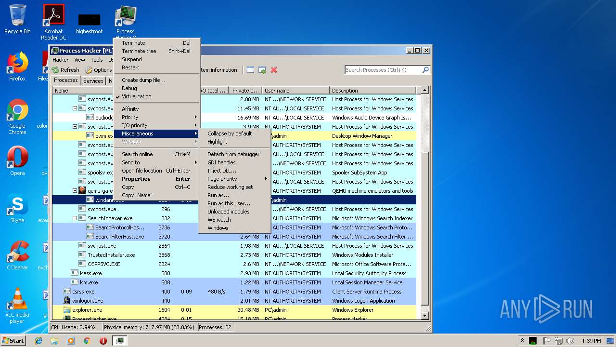
Task: Select Open file location entry
Action: click(x=156, y=171)
